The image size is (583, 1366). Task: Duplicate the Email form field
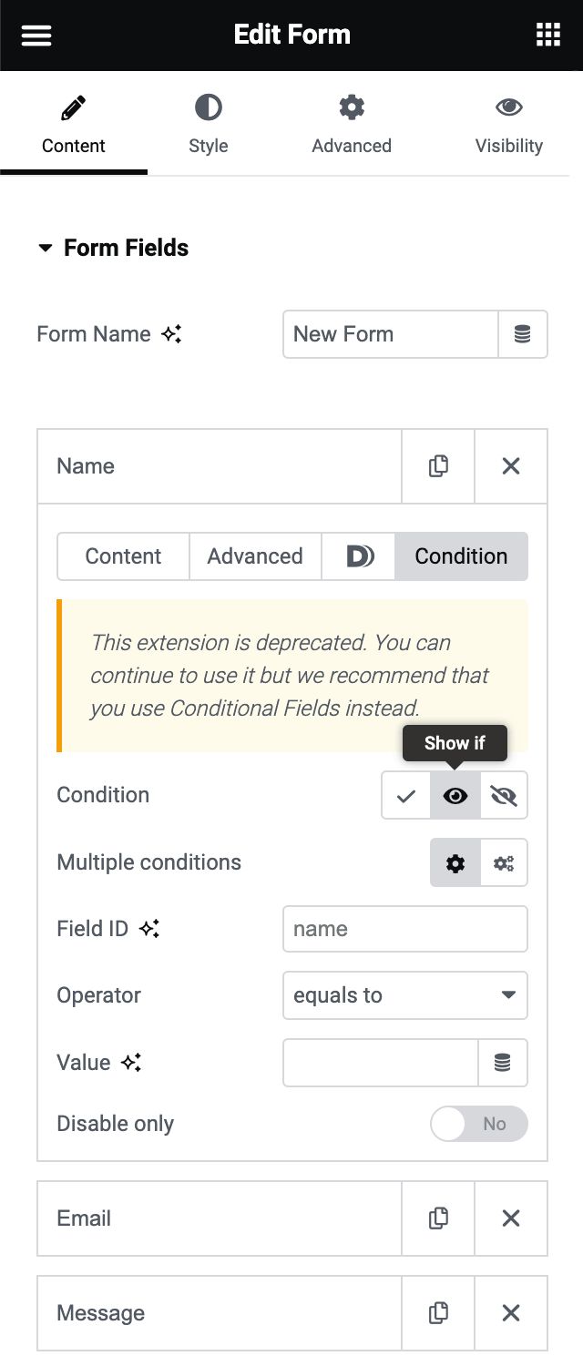438,1218
